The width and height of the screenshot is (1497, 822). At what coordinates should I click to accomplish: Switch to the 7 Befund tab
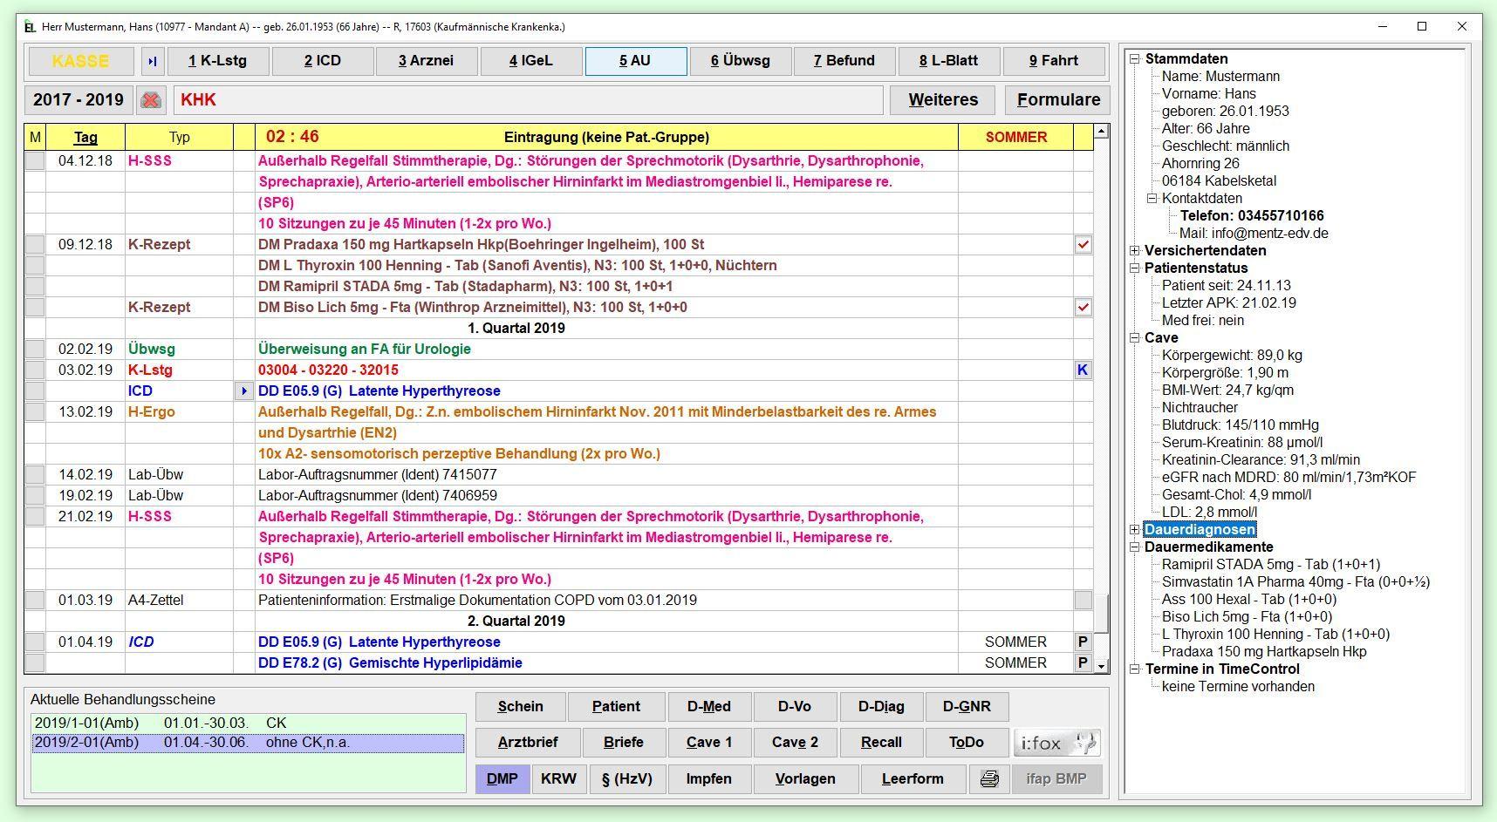[x=844, y=60]
